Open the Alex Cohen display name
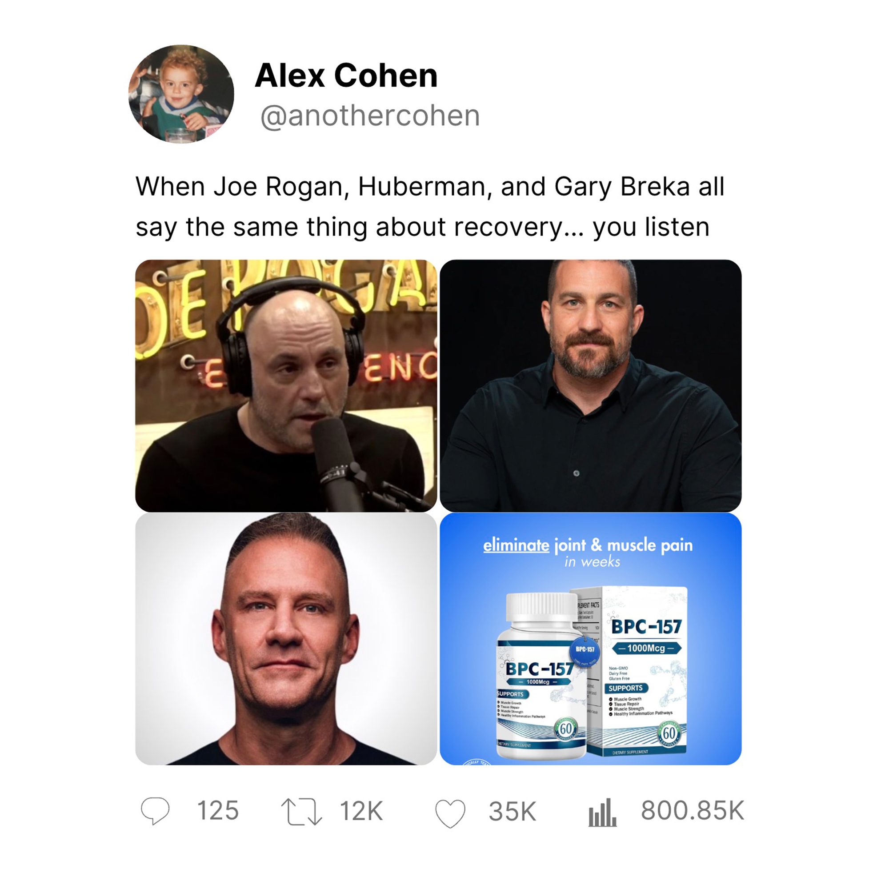This screenshot has height=889, width=889. click(x=346, y=76)
